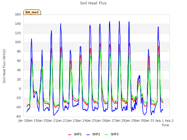The height and width of the screenshot is (140, 187).
Task: Click the 60 y-axis tick label
Action: pos(19,61)
